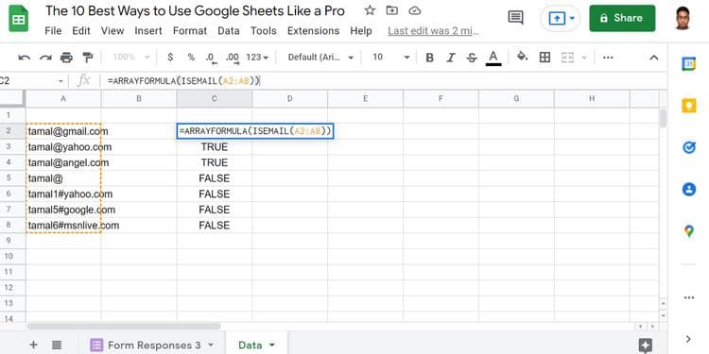Open comment history icon

pyautogui.click(x=515, y=18)
